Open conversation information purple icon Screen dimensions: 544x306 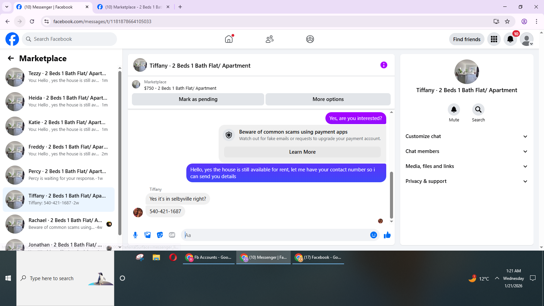click(384, 65)
